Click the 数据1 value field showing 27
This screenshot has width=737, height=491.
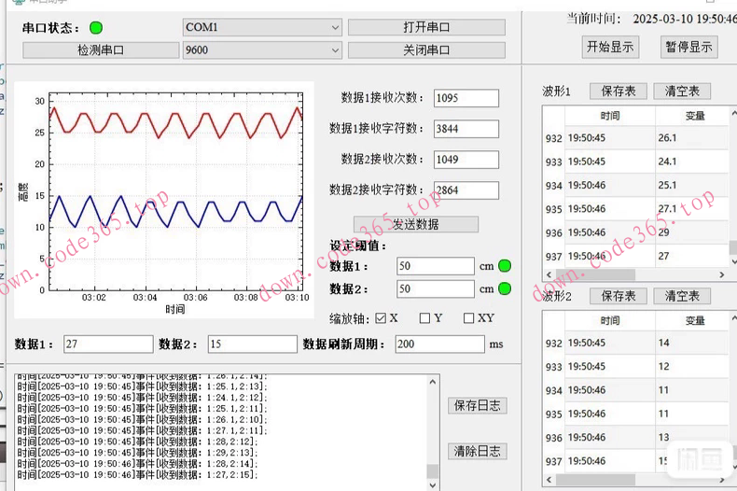coord(108,344)
